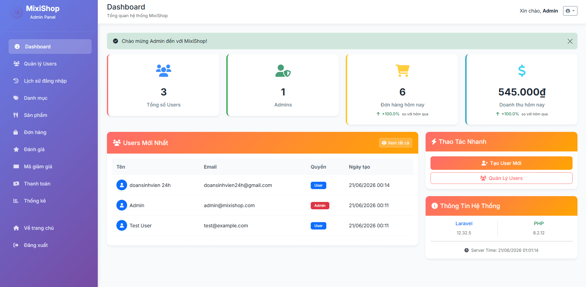The image size is (586, 287).
Task: Click the Laravel version label
Action: (x=464, y=223)
